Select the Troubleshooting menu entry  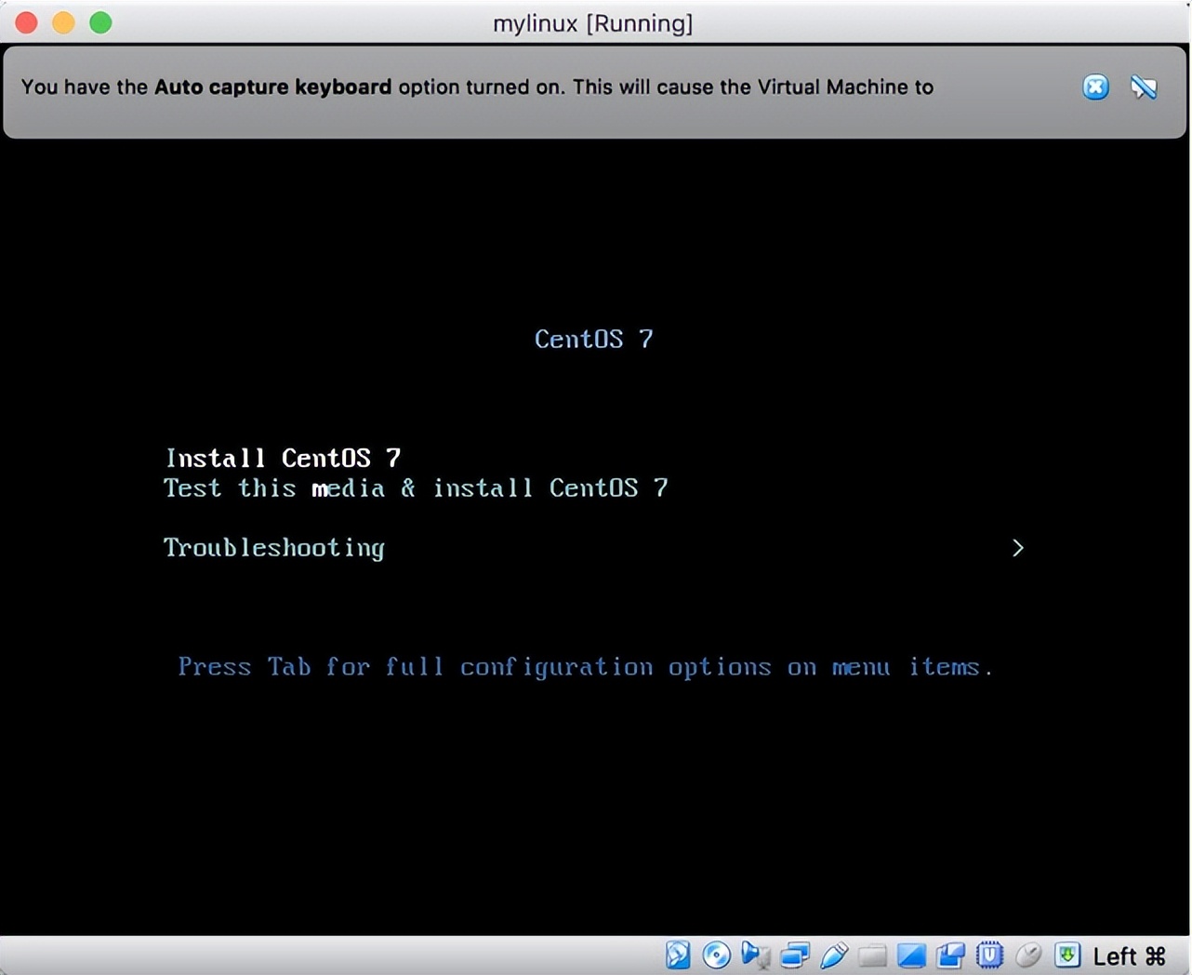click(274, 548)
